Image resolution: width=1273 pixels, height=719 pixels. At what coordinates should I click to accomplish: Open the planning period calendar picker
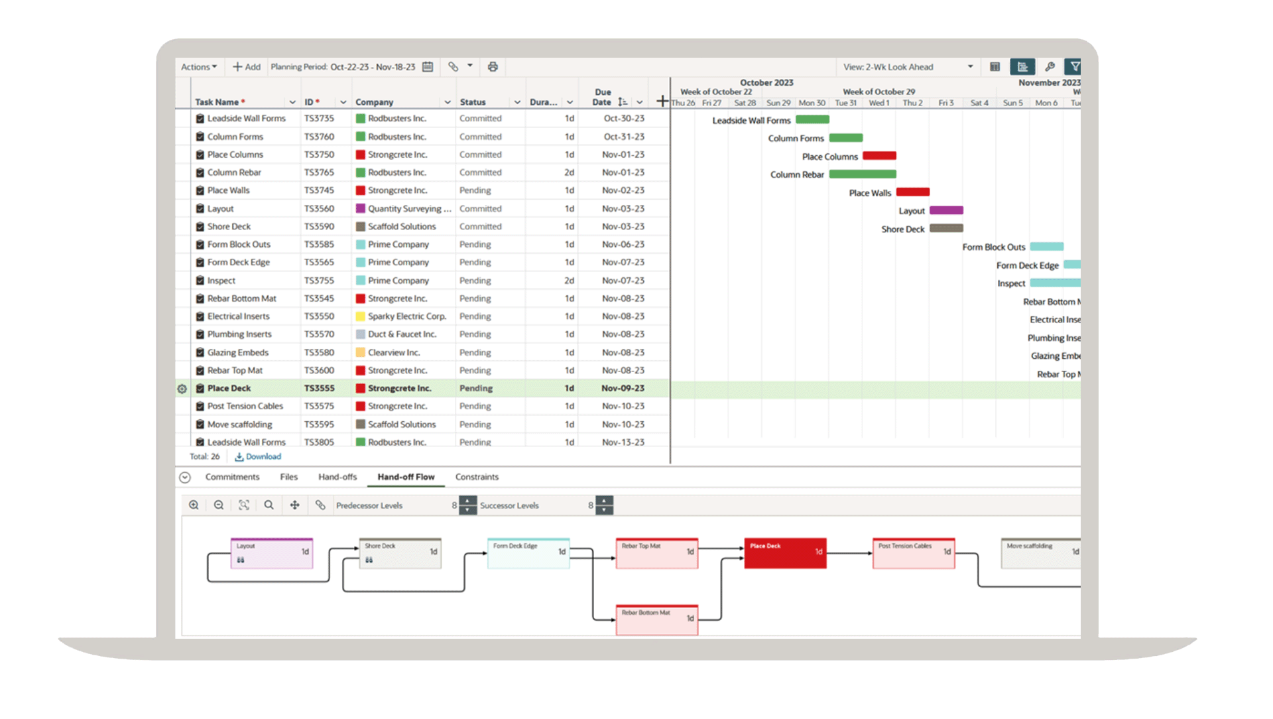428,67
